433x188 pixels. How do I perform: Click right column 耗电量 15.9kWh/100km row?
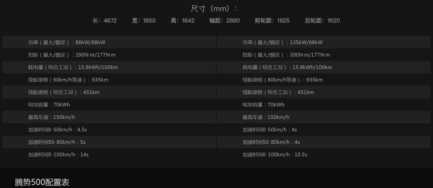pos(324,67)
